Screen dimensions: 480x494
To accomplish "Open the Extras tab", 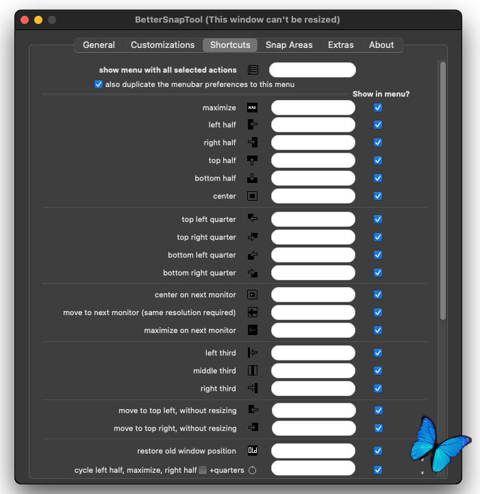I will (340, 45).
